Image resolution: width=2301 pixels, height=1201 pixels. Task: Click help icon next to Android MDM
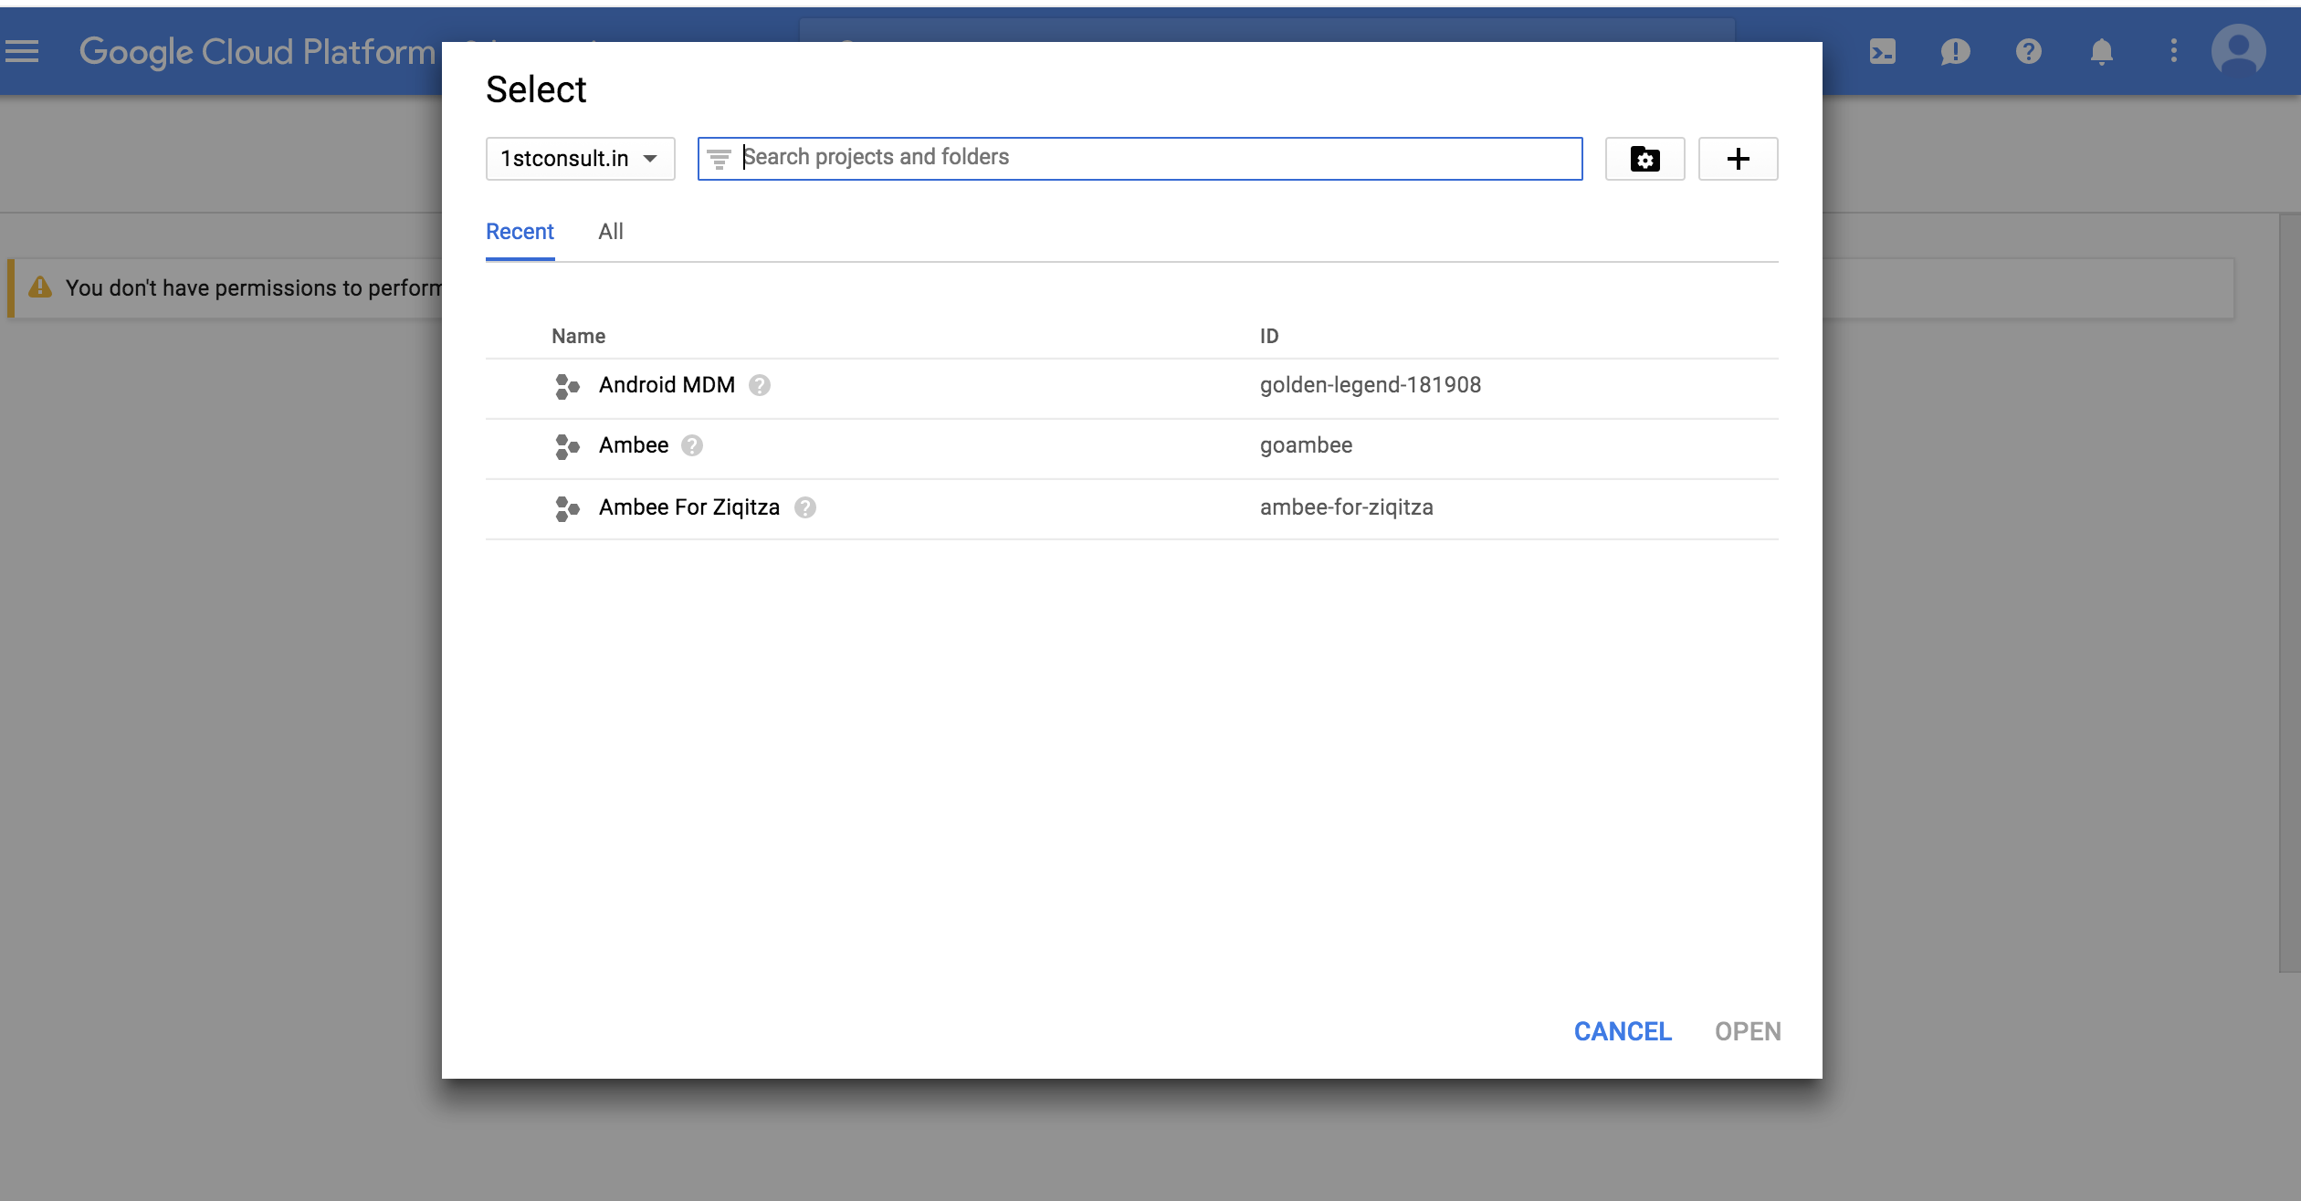759,385
